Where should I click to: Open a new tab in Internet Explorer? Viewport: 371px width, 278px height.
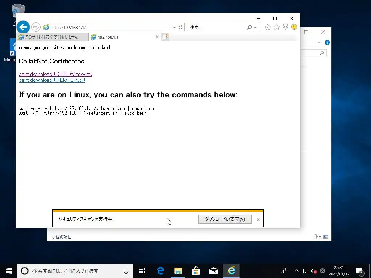(x=165, y=37)
